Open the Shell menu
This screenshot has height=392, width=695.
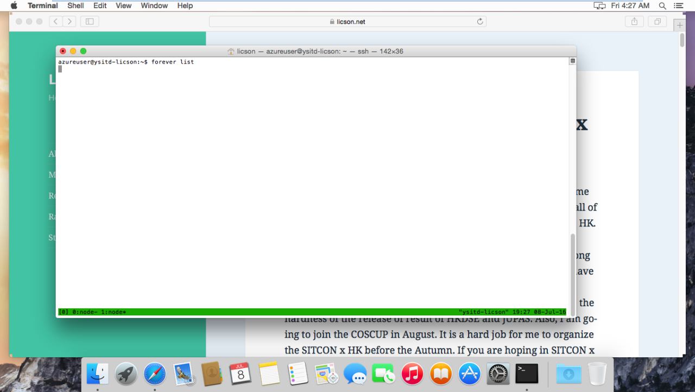tap(75, 5)
